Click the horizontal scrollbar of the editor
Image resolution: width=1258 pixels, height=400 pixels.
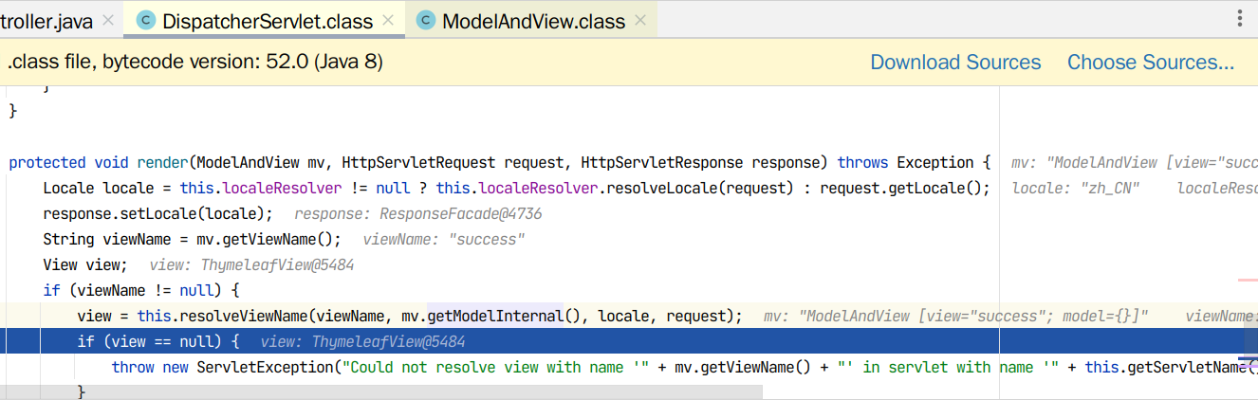tap(380, 390)
